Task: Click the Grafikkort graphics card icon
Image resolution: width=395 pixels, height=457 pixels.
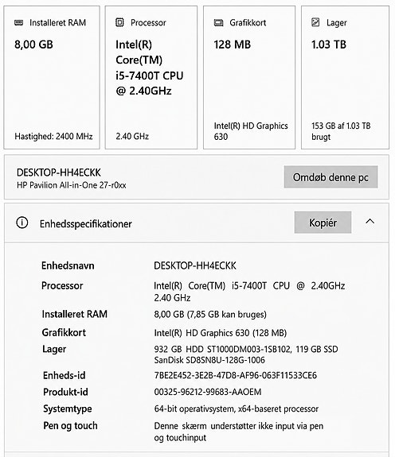Action: [x=218, y=22]
